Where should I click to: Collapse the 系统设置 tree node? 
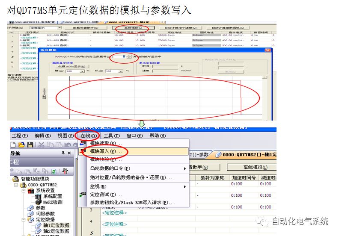[x=24, y=191]
